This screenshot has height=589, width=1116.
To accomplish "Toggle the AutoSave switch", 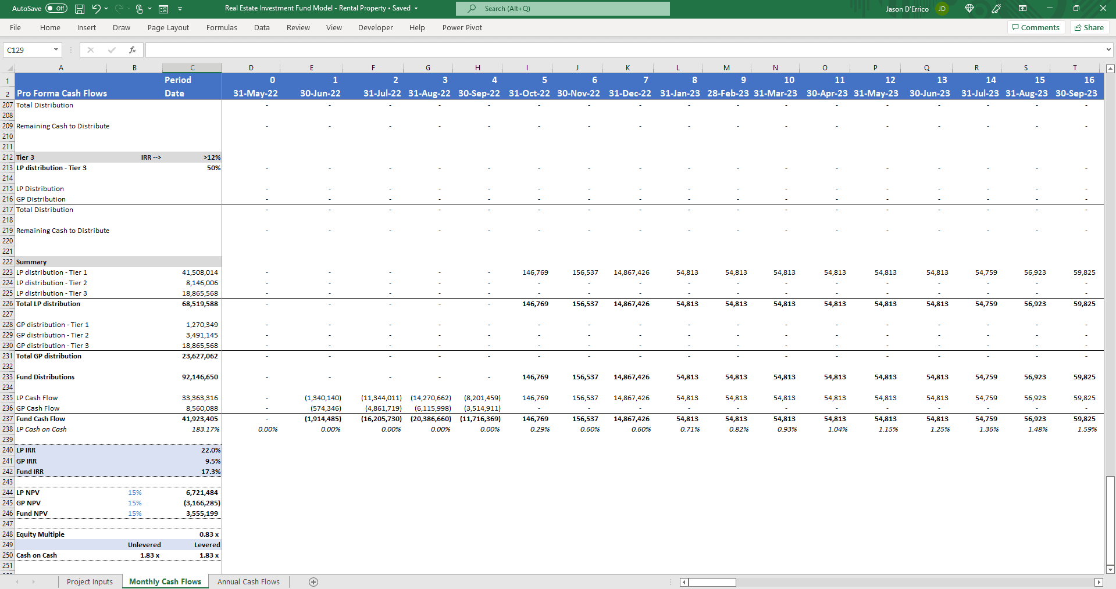I will click(56, 9).
